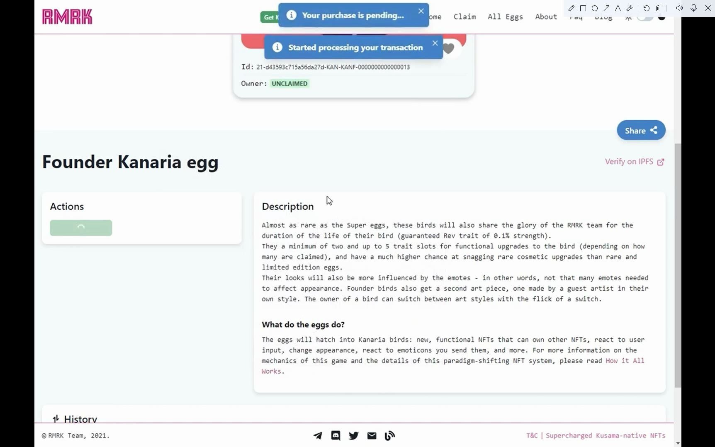Click the UNCLAIMED owner badge
Screen dimensions: 715x447
[289, 83]
